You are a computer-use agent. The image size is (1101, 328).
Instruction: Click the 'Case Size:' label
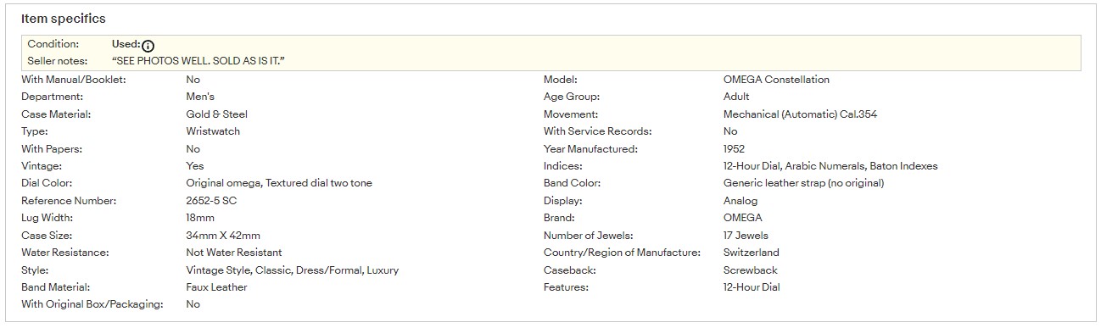(x=47, y=236)
